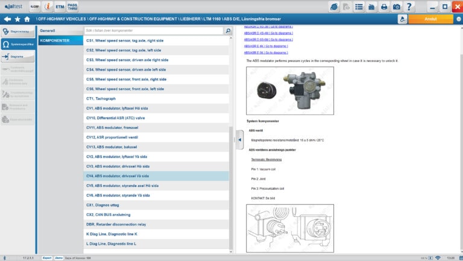Click the Demo badge in status bar
Screen dimensions: 463x261
tap(58, 258)
